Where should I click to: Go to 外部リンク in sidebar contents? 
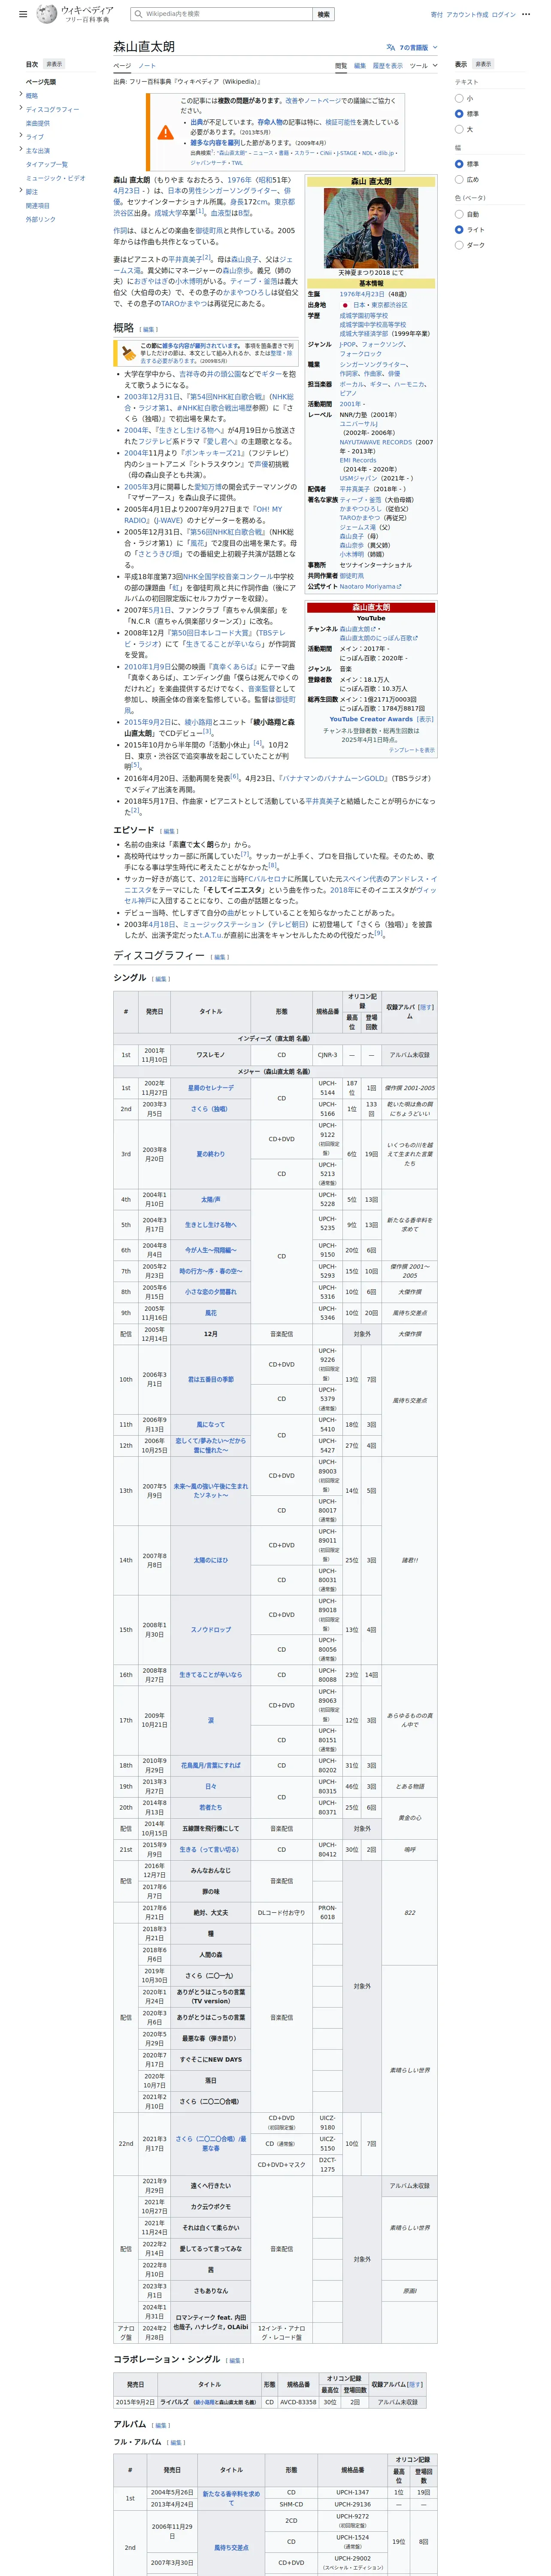[x=41, y=219]
